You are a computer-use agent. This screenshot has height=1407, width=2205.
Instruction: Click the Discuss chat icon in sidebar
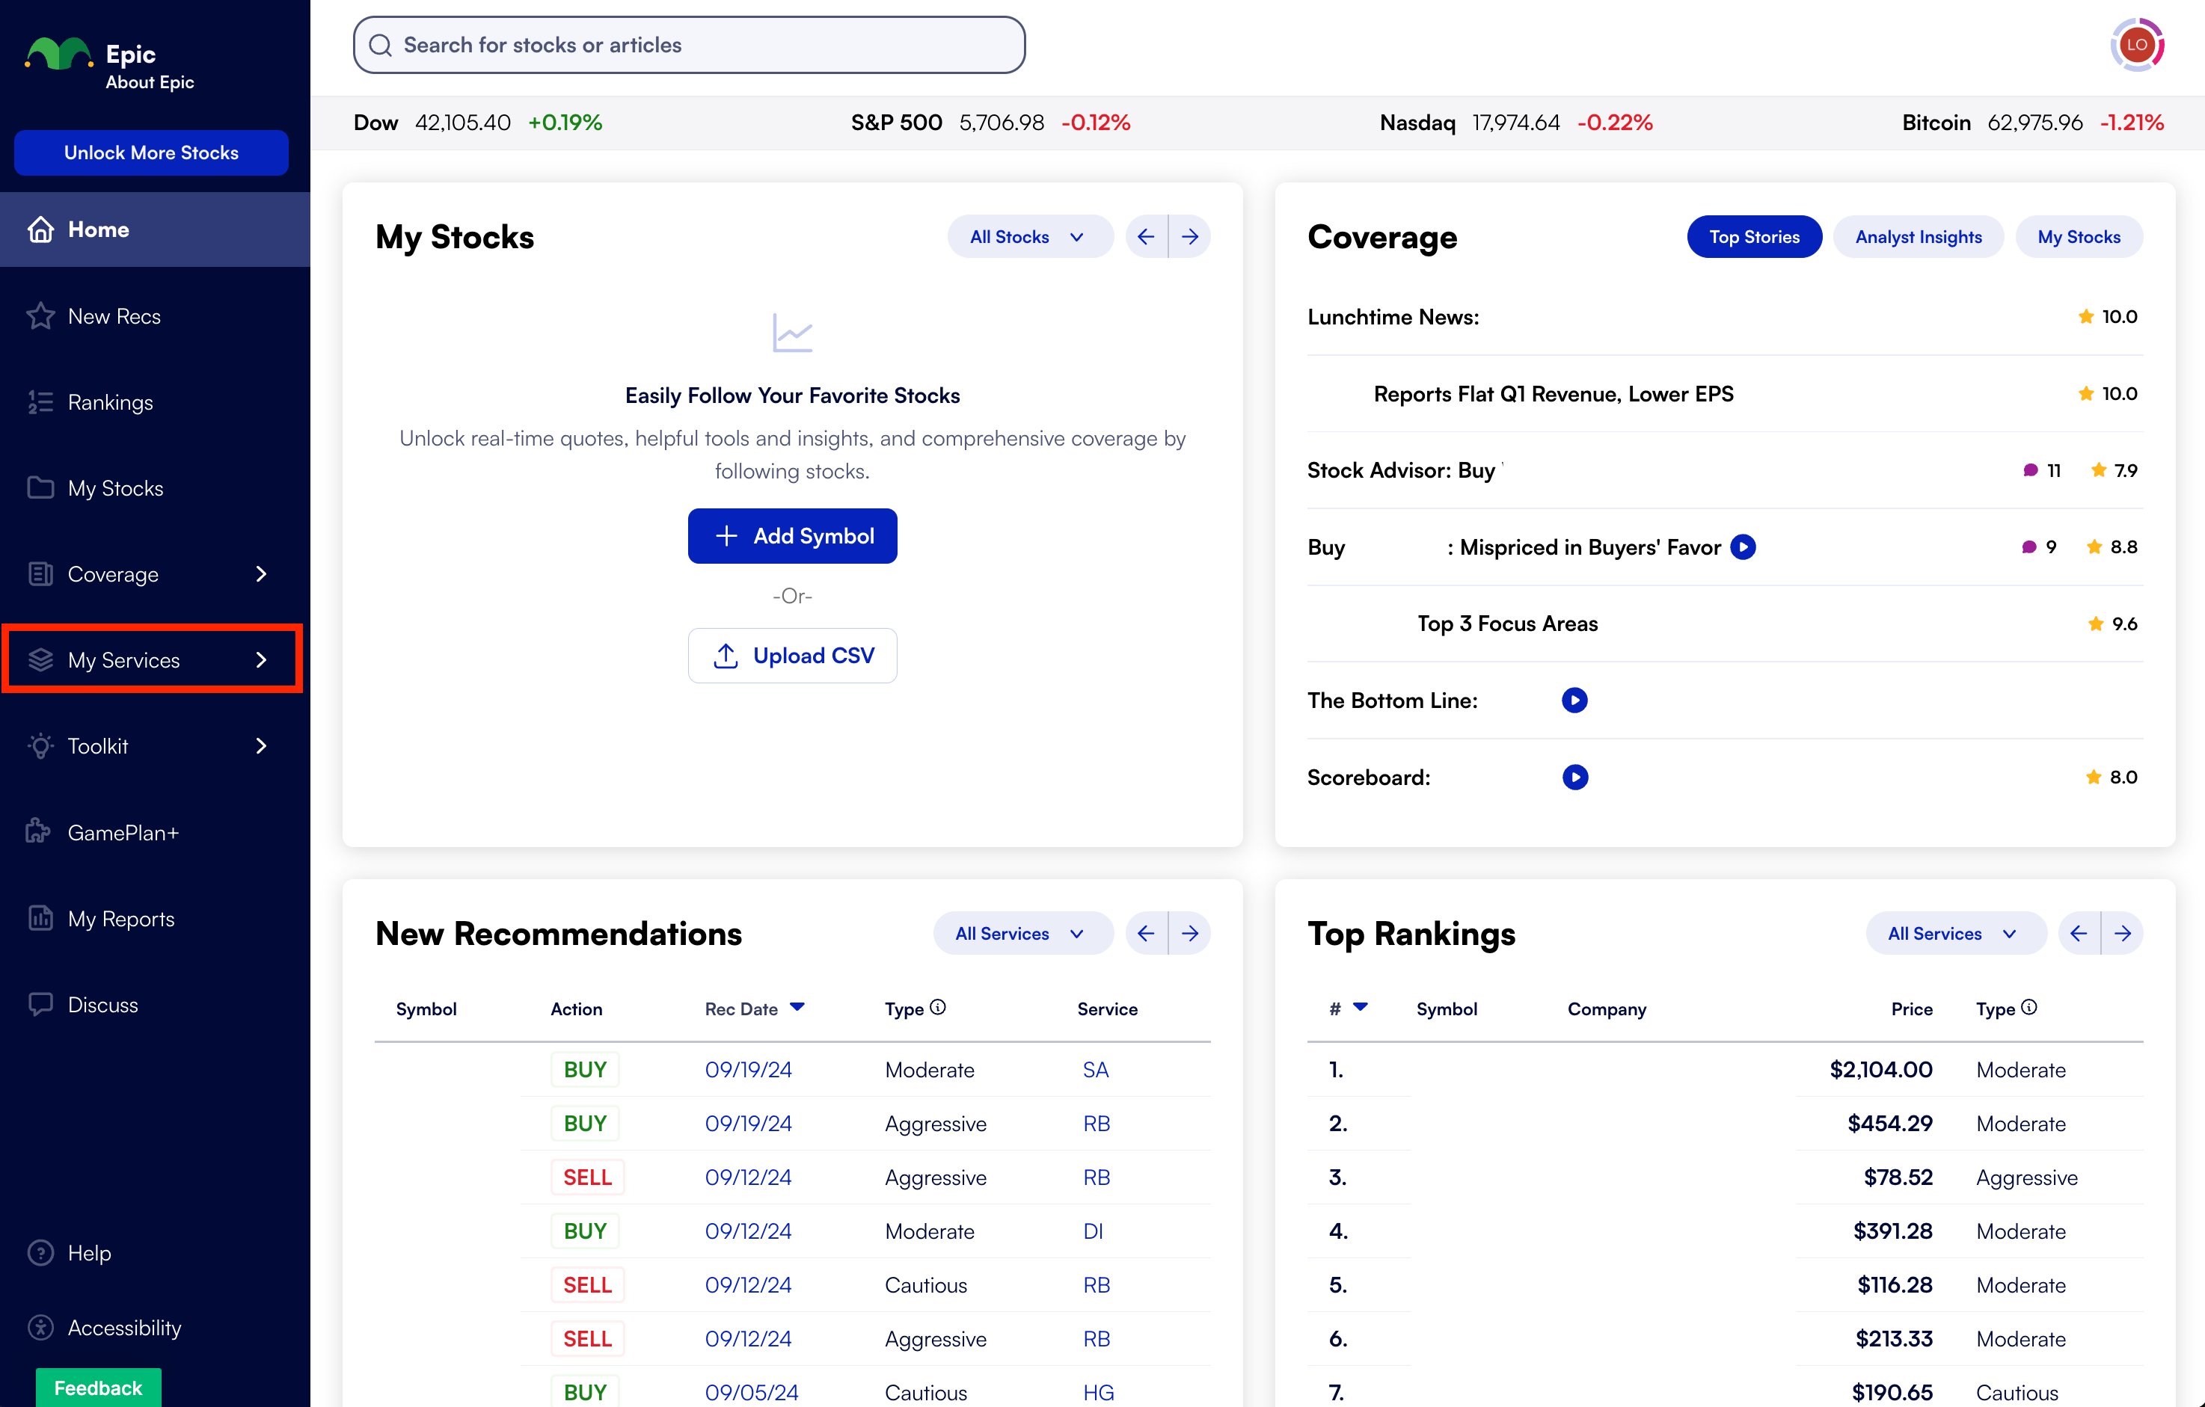(42, 1004)
